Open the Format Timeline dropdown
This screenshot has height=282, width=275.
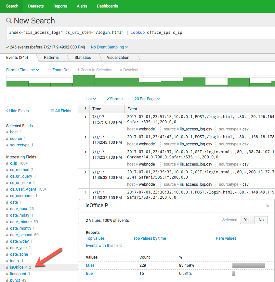click(x=22, y=70)
